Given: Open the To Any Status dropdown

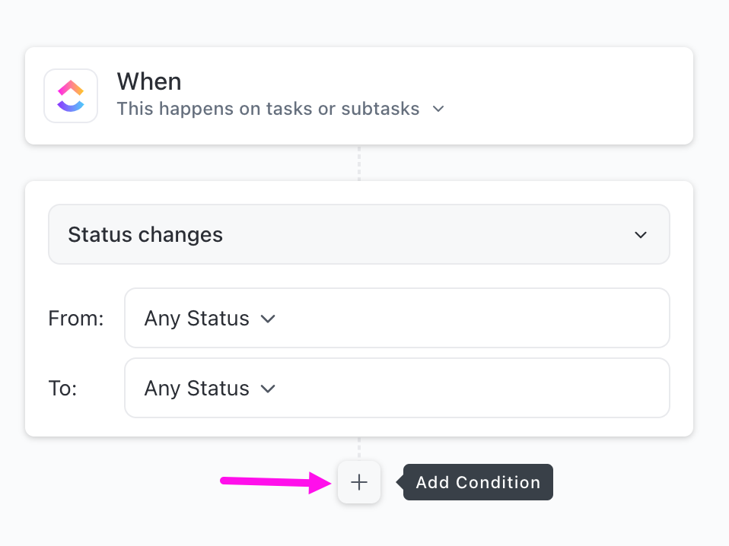Looking at the screenshot, I should pyautogui.click(x=396, y=389).
